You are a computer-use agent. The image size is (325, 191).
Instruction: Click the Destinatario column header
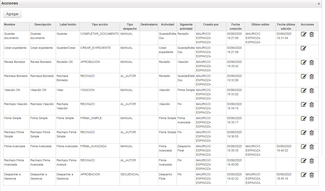coord(149,27)
